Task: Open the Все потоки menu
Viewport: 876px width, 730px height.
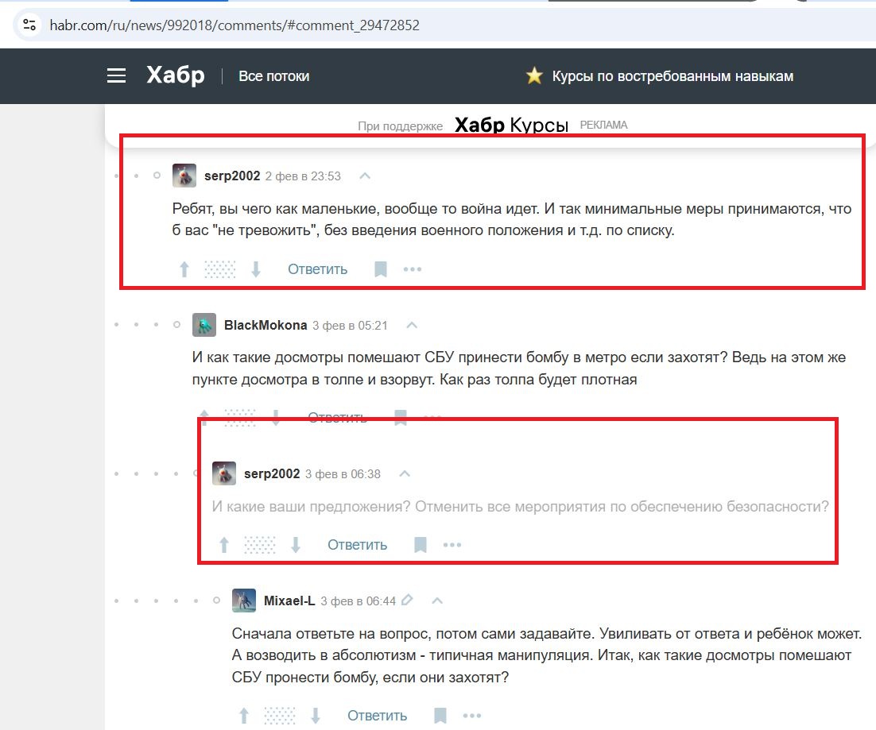Action: [274, 76]
